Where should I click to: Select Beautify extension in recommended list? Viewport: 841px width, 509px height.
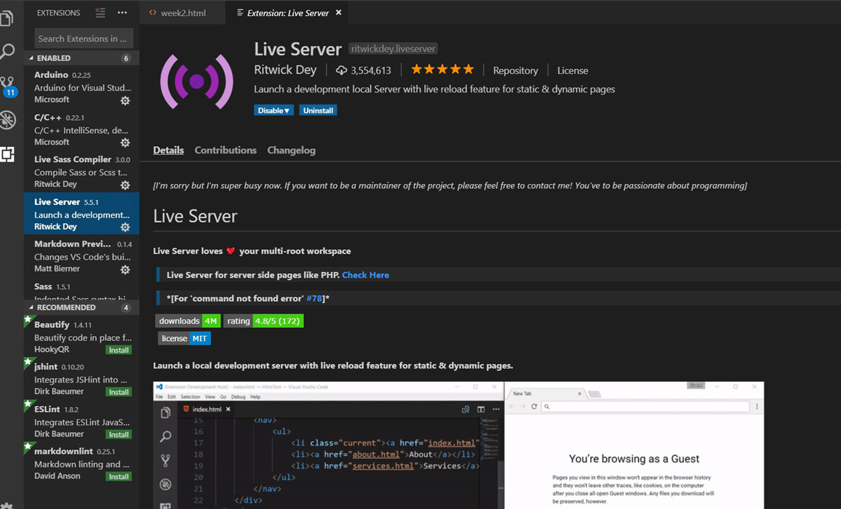coord(81,337)
